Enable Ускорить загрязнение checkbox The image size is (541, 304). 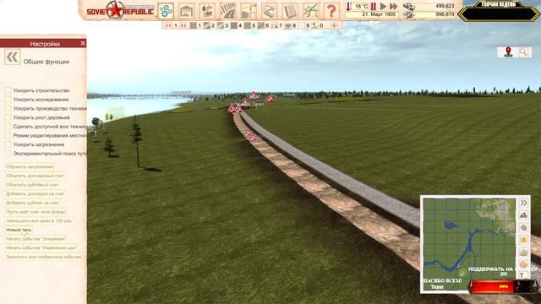(x=8, y=144)
